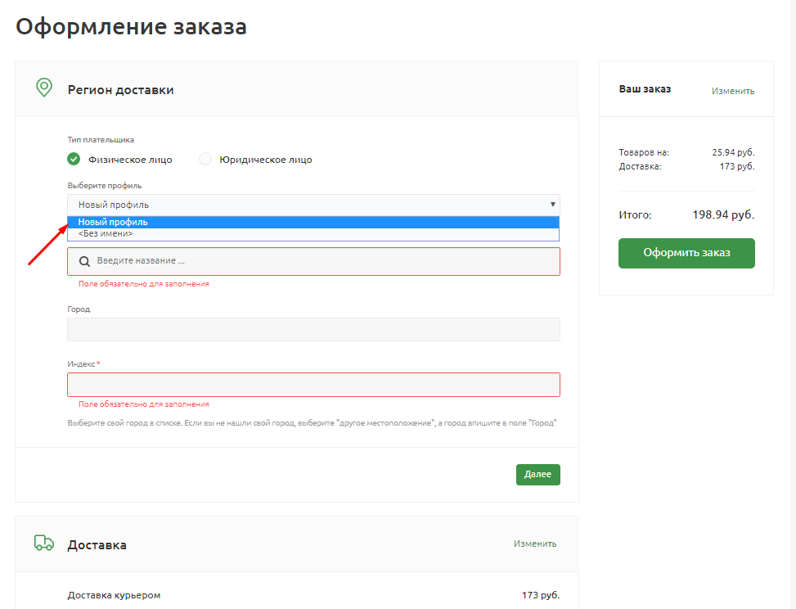Viewport: 796px width, 609px height.
Task: Click the Доставка section heading
Action: point(97,545)
